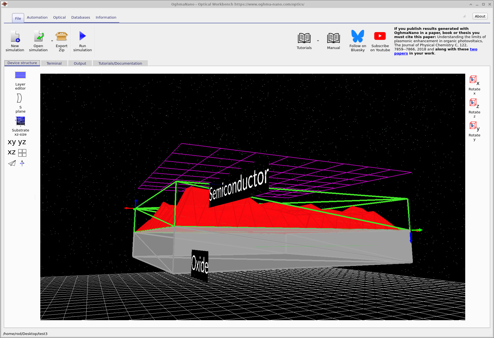
Task: Open Substrate xz-size settings
Action: point(21,121)
